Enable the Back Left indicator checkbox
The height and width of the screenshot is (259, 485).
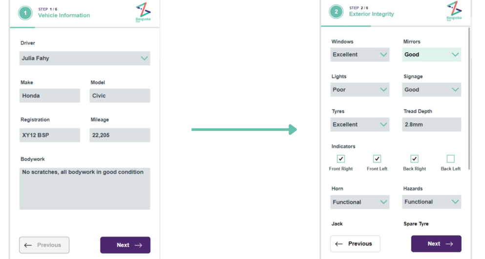tap(451, 159)
